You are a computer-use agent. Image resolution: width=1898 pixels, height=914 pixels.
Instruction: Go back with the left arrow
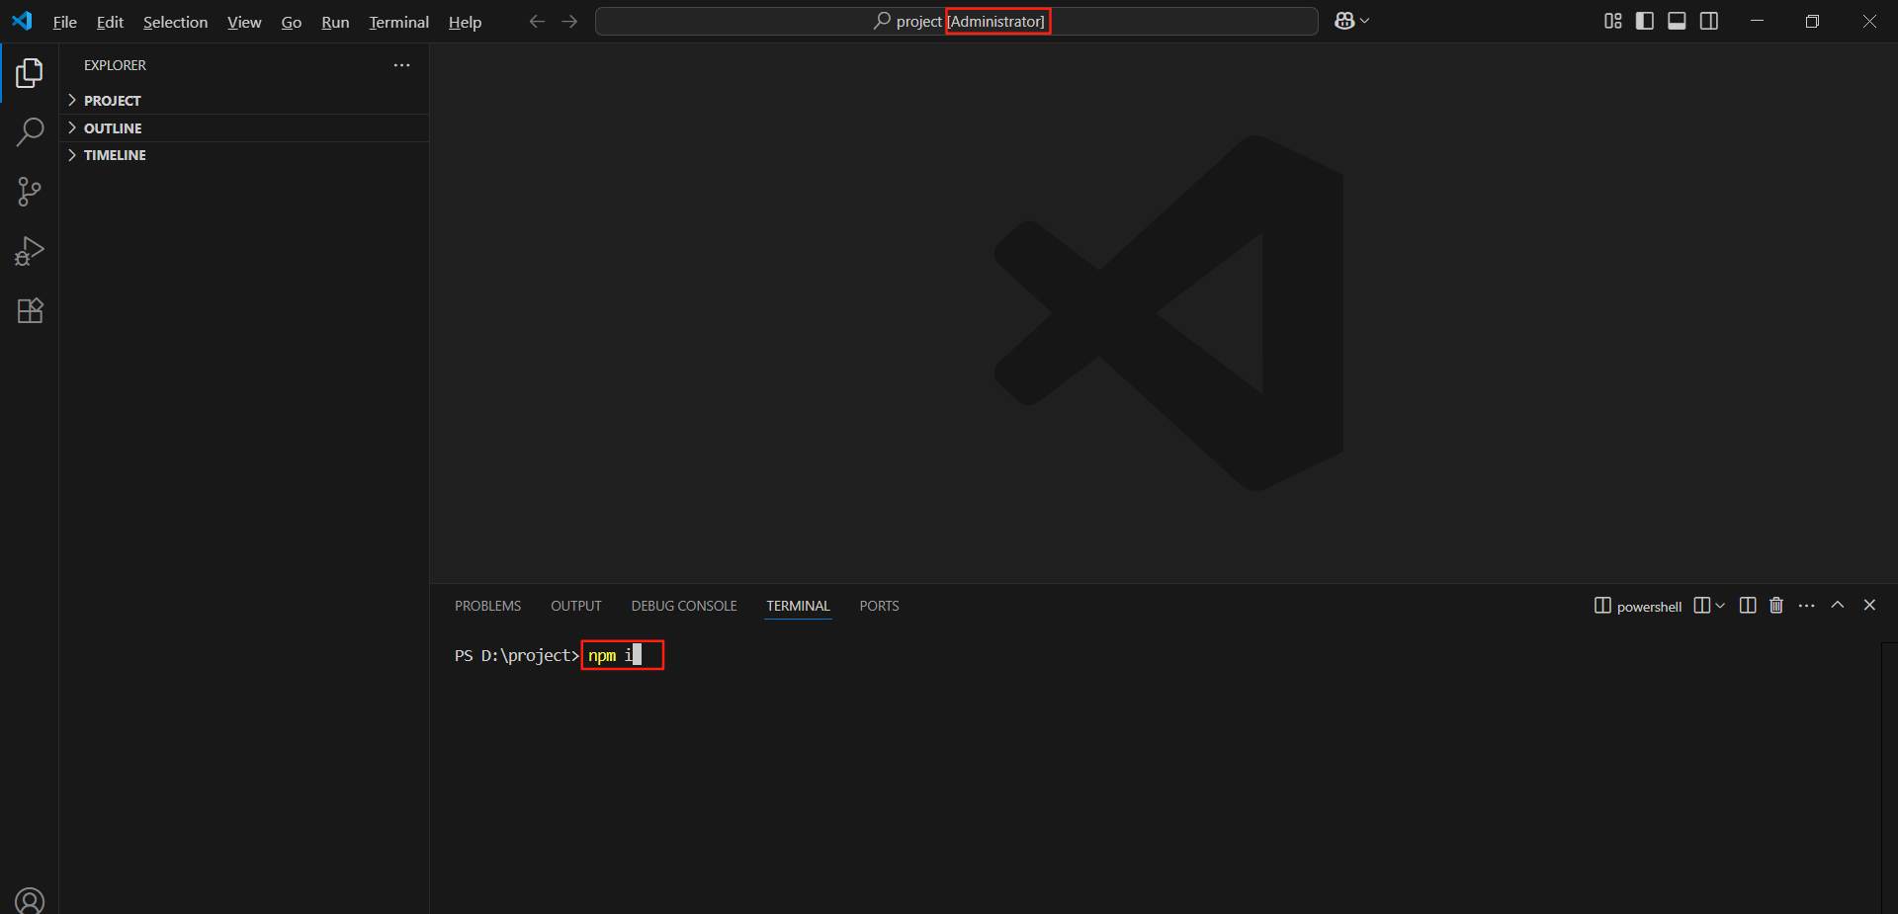coord(537,21)
